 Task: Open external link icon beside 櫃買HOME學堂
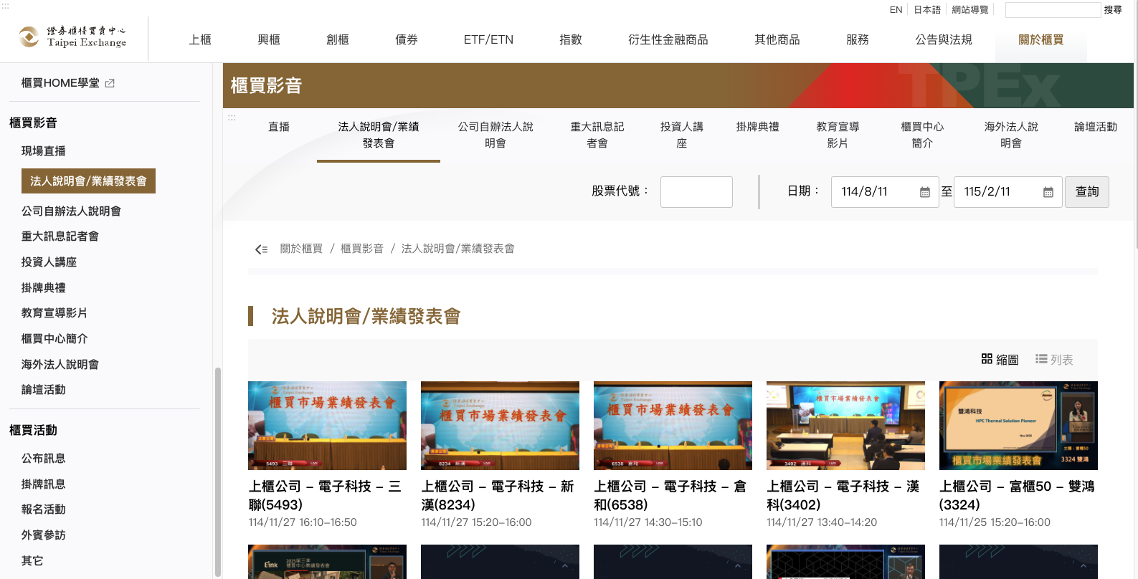pos(110,83)
